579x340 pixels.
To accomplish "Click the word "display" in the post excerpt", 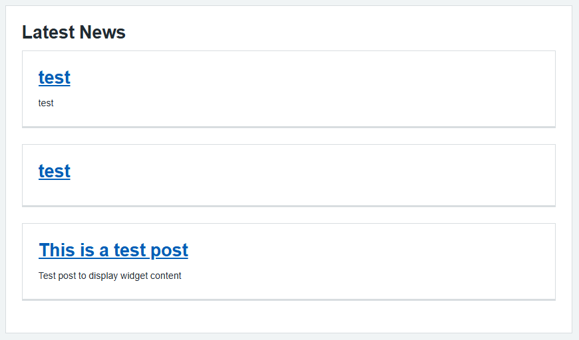I will pyautogui.click(x=103, y=276).
